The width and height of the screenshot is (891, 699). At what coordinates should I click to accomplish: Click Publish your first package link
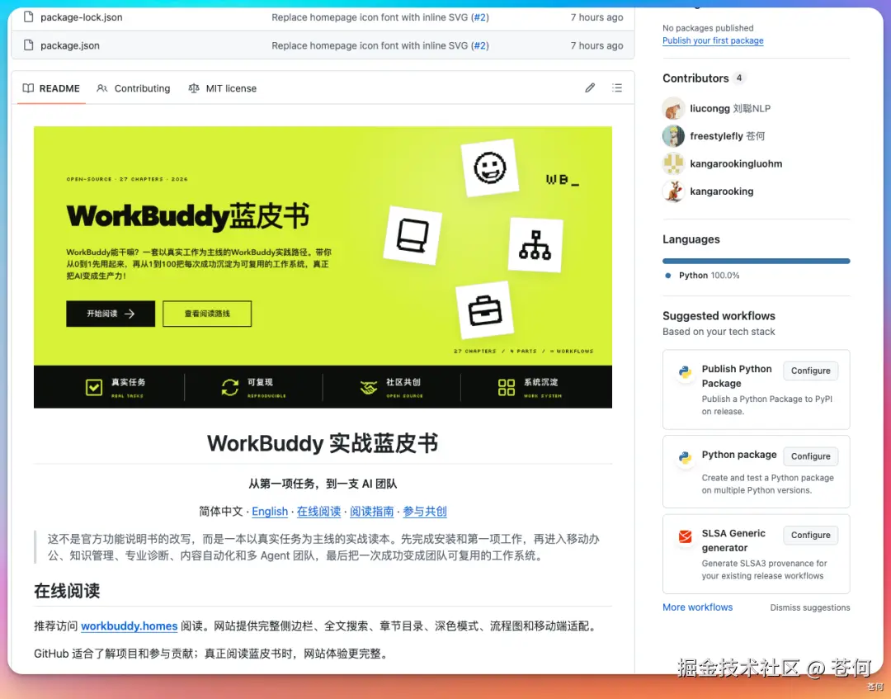click(713, 41)
